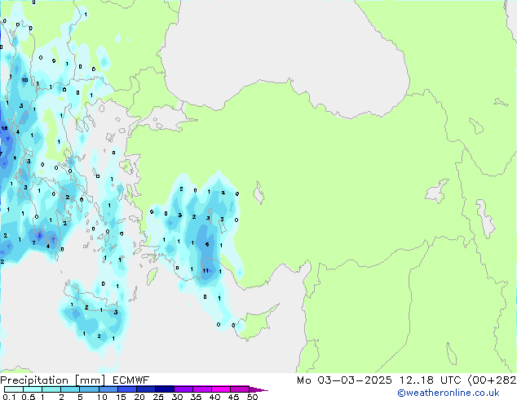Click the ECMWF model label
Screen dimensions: 517x400
click(x=131, y=380)
